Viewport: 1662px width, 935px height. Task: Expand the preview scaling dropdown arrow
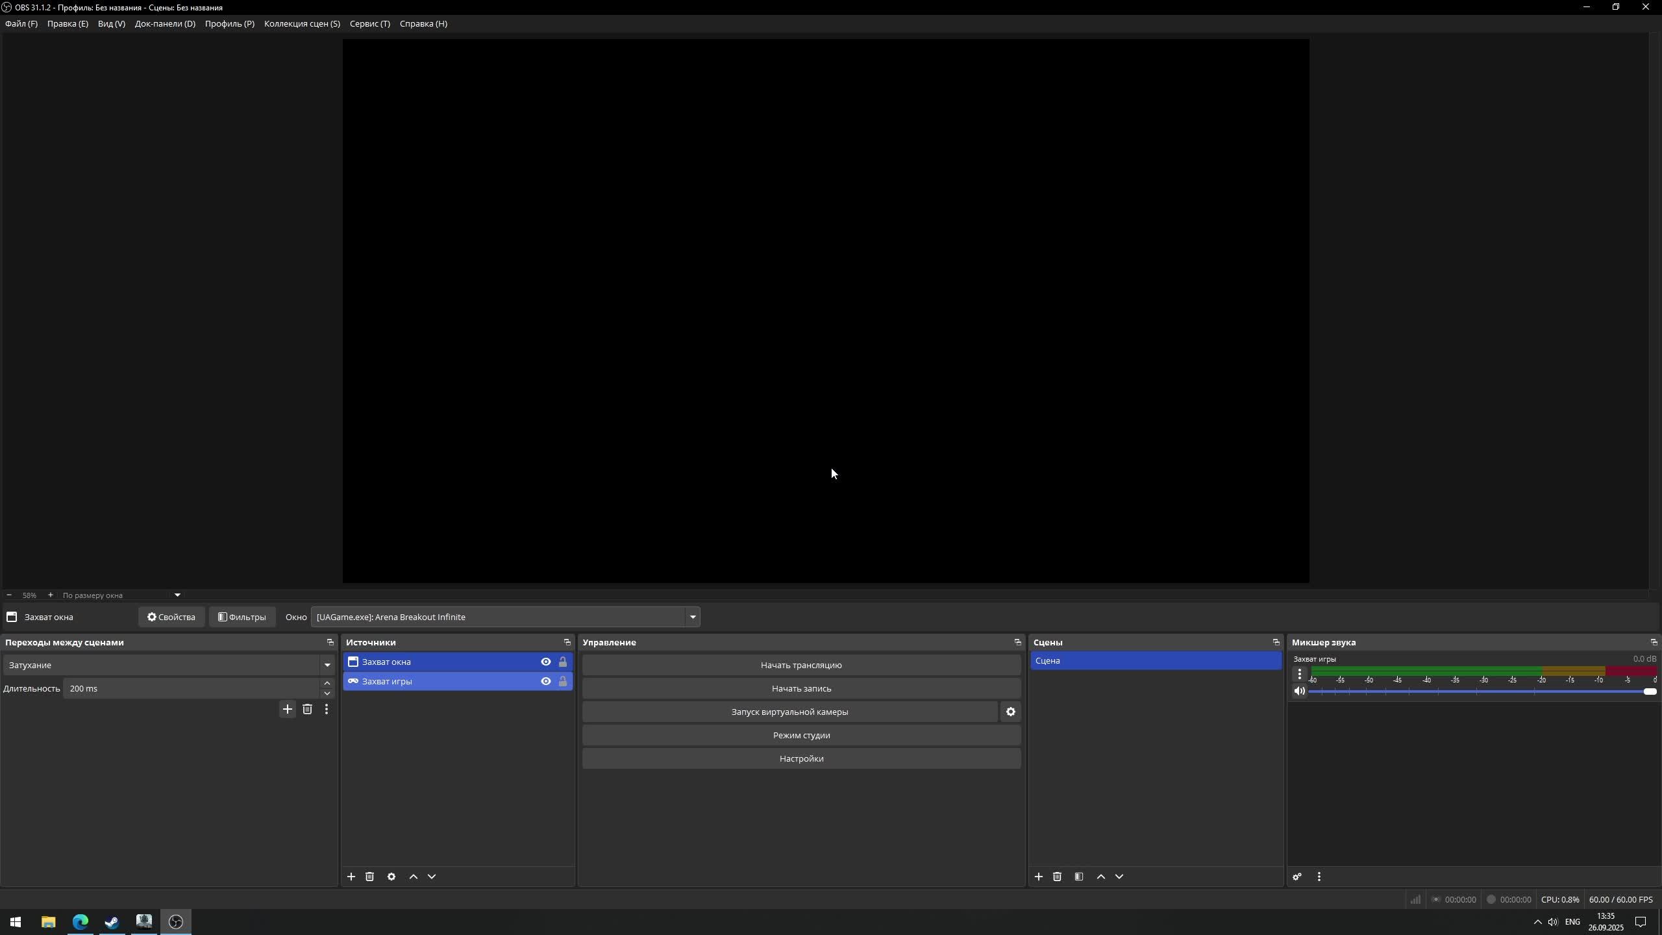point(177,595)
